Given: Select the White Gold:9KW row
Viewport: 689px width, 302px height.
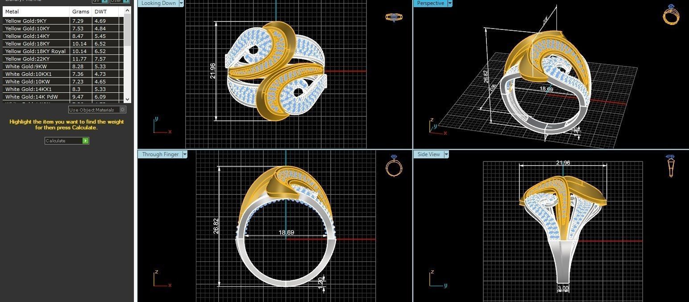Looking at the screenshot, I should click(63, 66).
